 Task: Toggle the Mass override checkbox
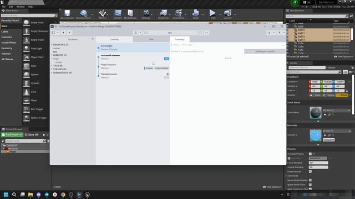[x=289, y=159]
